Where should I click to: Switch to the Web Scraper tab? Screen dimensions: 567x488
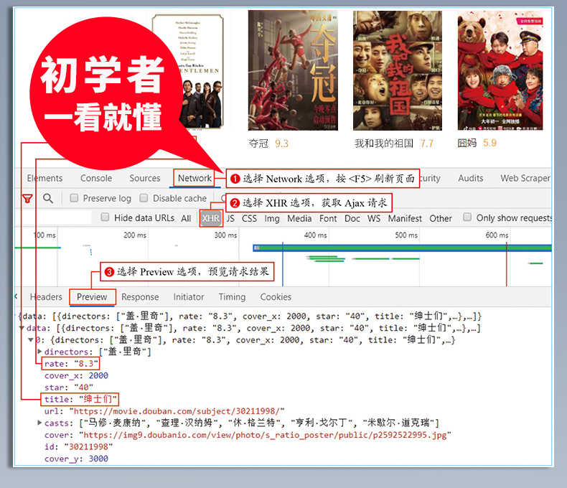click(525, 178)
